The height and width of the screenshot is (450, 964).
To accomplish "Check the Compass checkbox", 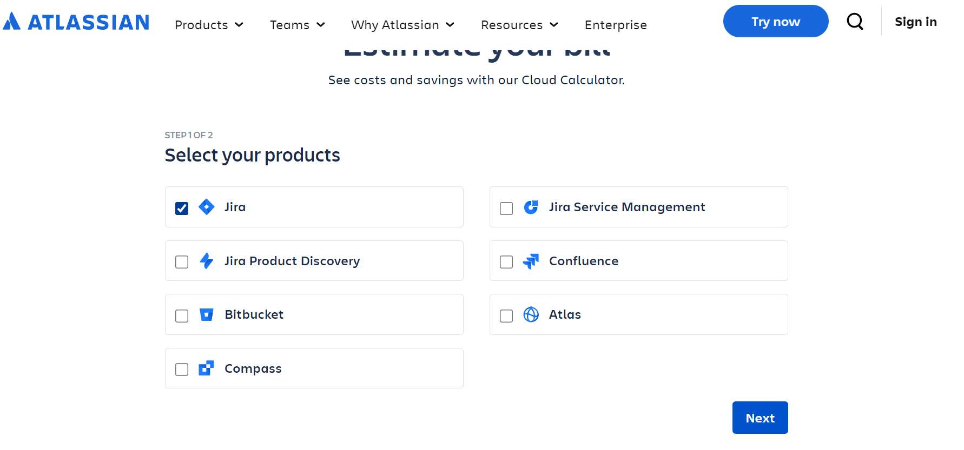I will 182,370.
